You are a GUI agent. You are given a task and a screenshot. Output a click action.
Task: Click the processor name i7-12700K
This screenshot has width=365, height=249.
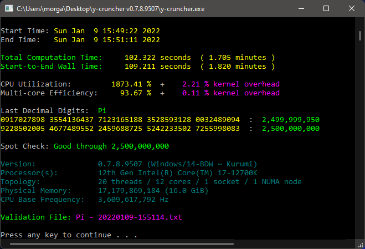tap(178, 173)
